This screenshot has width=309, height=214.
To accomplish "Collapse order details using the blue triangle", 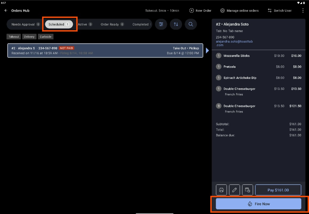I will [207, 50].
